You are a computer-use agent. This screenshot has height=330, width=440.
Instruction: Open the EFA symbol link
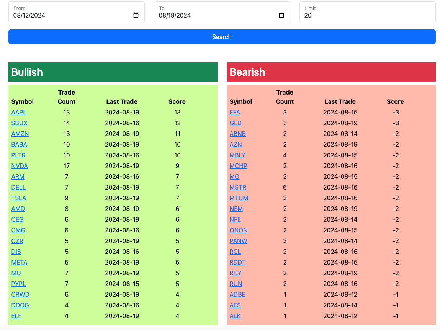point(235,112)
